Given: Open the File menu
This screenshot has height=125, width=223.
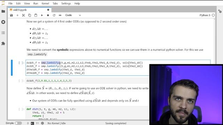Looking at the screenshot, I should pos(10,3).
